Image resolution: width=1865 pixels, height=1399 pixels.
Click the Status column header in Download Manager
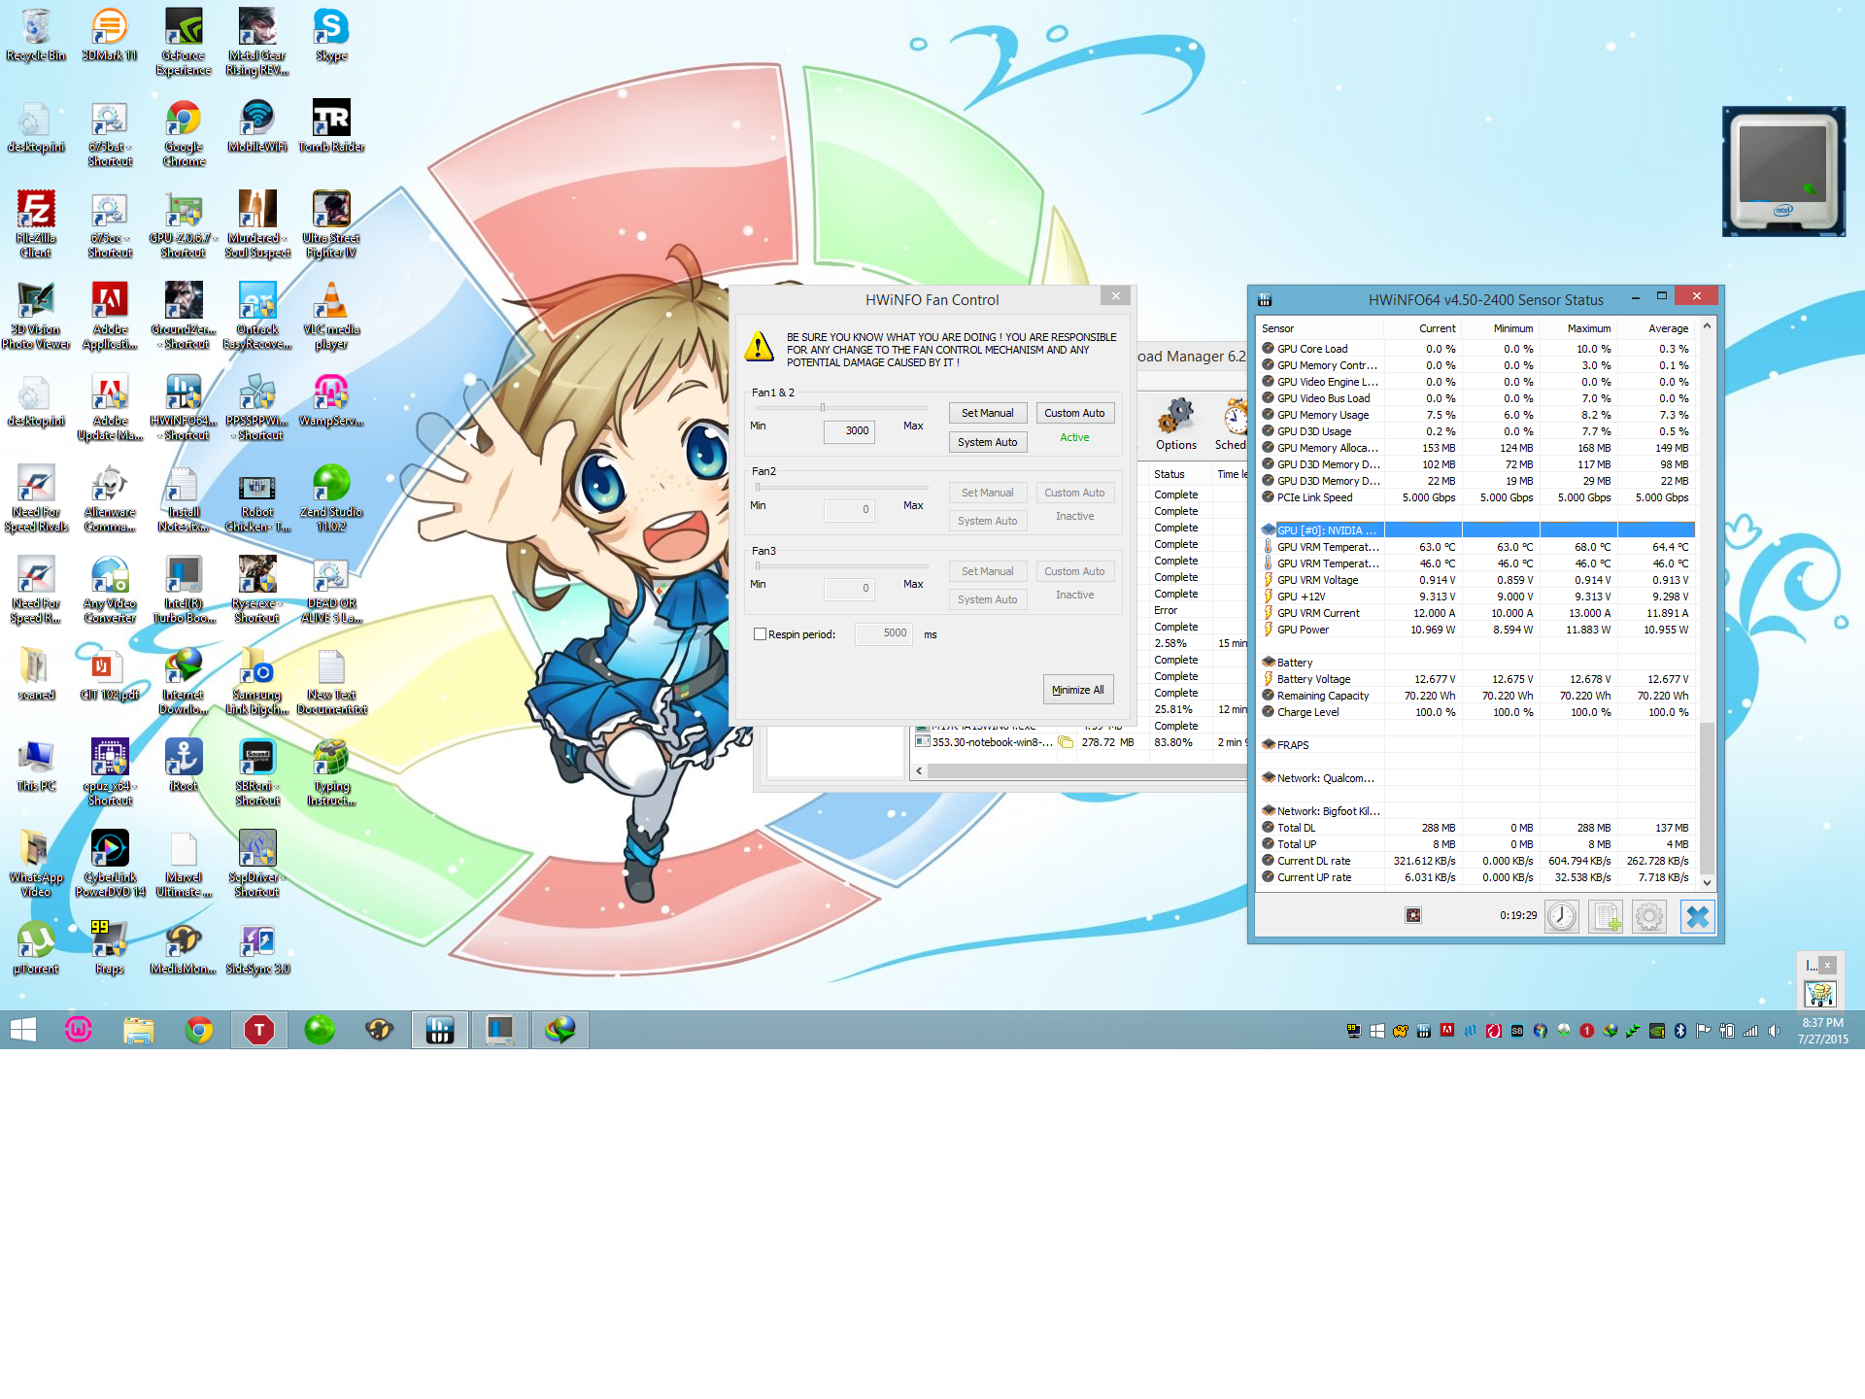(x=1178, y=474)
